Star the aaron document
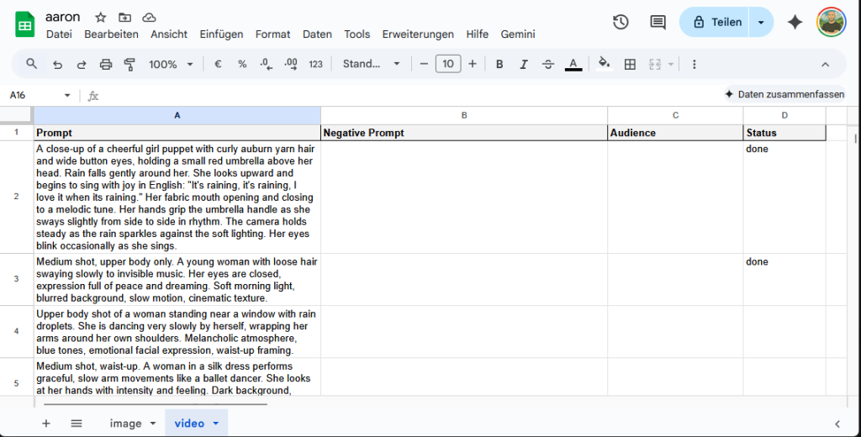The width and height of the screenshot is (861, 437). click(x=101, y=18)
